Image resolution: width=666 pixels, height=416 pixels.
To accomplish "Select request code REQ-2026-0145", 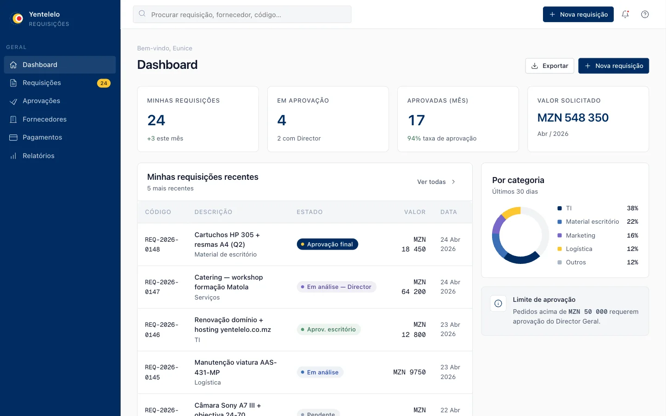I will click(x=161, y=372).
